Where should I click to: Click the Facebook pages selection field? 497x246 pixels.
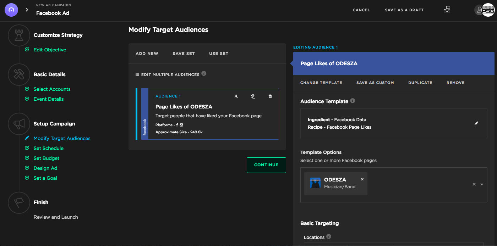(x=394, y=185)
